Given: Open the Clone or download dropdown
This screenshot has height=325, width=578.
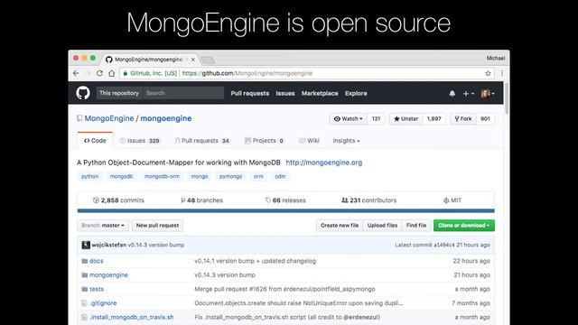Looking at the screenshot, I should point(464,226).
